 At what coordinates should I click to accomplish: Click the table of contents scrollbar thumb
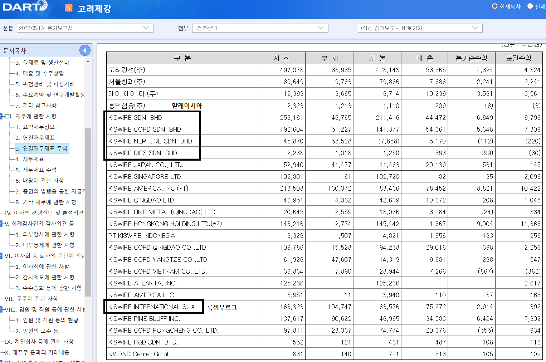point(88,212)
